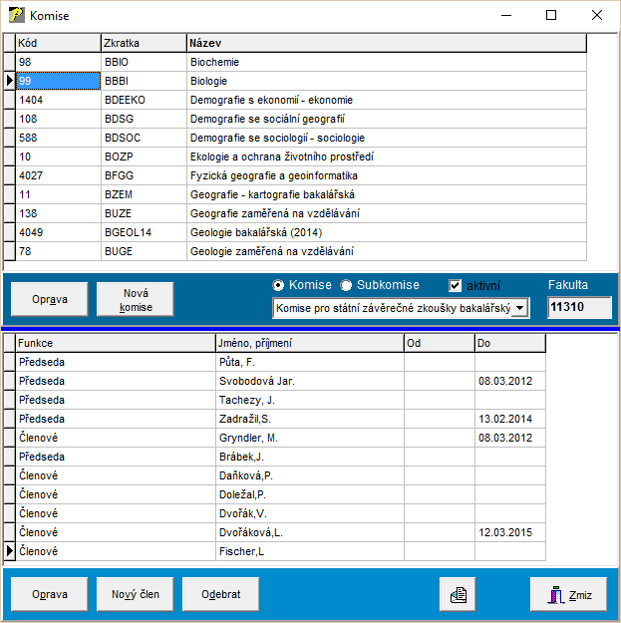Select the member row Svobodová Jar.
The height and width of the screenshot is (623, 621).
[x=309, y=381]
